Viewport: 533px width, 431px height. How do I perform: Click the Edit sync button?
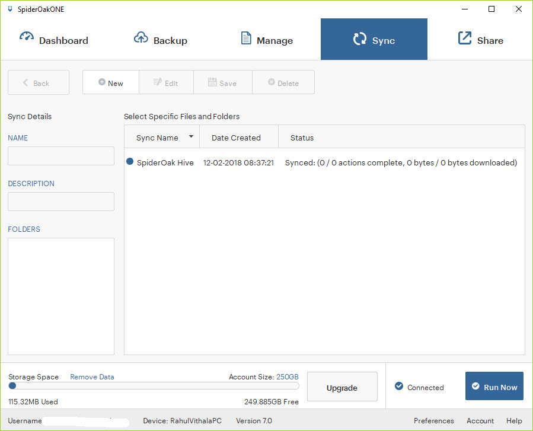(x=166, y=82)
